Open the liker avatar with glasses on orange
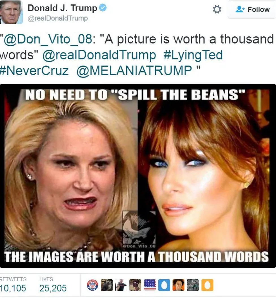The height and width of the screenshot is (299, 276). point(178,285)
